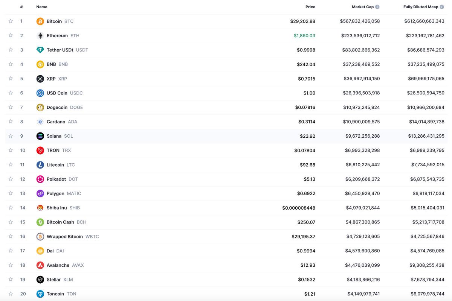Click the BNB coin logo
This screenshot has width=452, height=301.
click(40, 64)
